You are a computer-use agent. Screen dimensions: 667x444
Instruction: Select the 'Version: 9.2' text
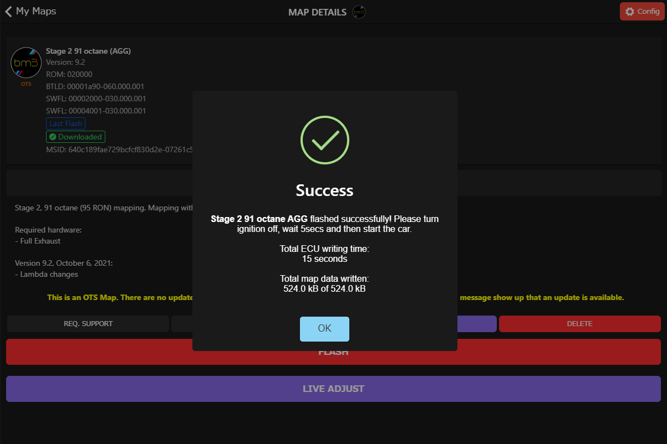click(x=65, y=63)
